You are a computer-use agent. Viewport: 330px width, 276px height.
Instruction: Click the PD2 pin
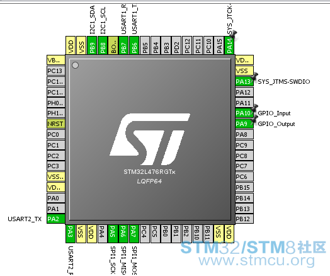pos(176,45)
